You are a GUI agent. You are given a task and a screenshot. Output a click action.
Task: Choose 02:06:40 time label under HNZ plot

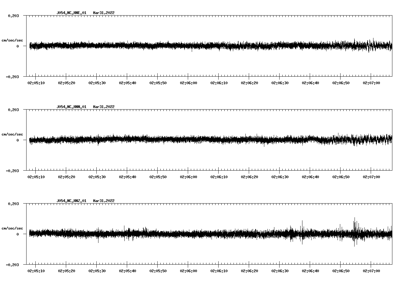click(x=310, y=271)
